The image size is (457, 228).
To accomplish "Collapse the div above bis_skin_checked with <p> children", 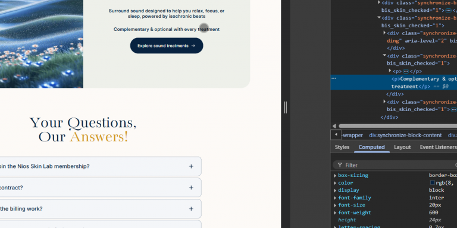I will point(384,55).
